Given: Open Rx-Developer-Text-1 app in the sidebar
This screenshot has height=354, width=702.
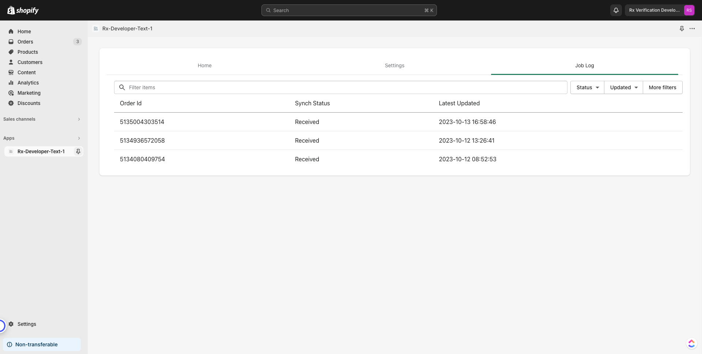Looking at the screenshot, I should 41,151.
